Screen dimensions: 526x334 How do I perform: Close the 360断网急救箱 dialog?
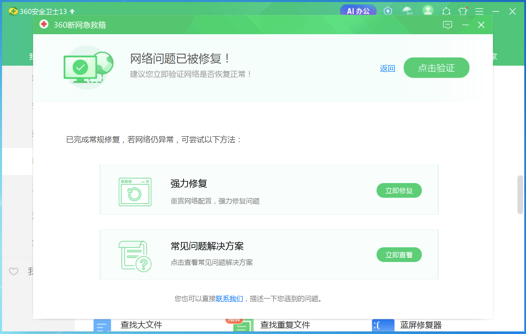[481, 25]
